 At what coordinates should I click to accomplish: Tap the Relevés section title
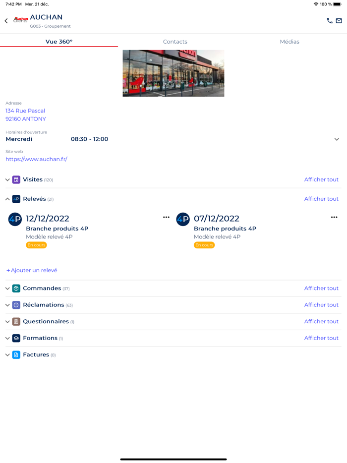(35, 199)
